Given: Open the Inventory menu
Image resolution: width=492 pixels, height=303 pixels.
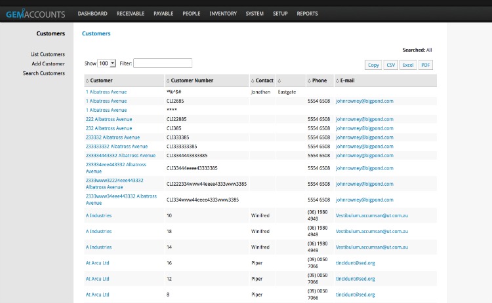Looking at the screenshot, I should coord(223,13).
